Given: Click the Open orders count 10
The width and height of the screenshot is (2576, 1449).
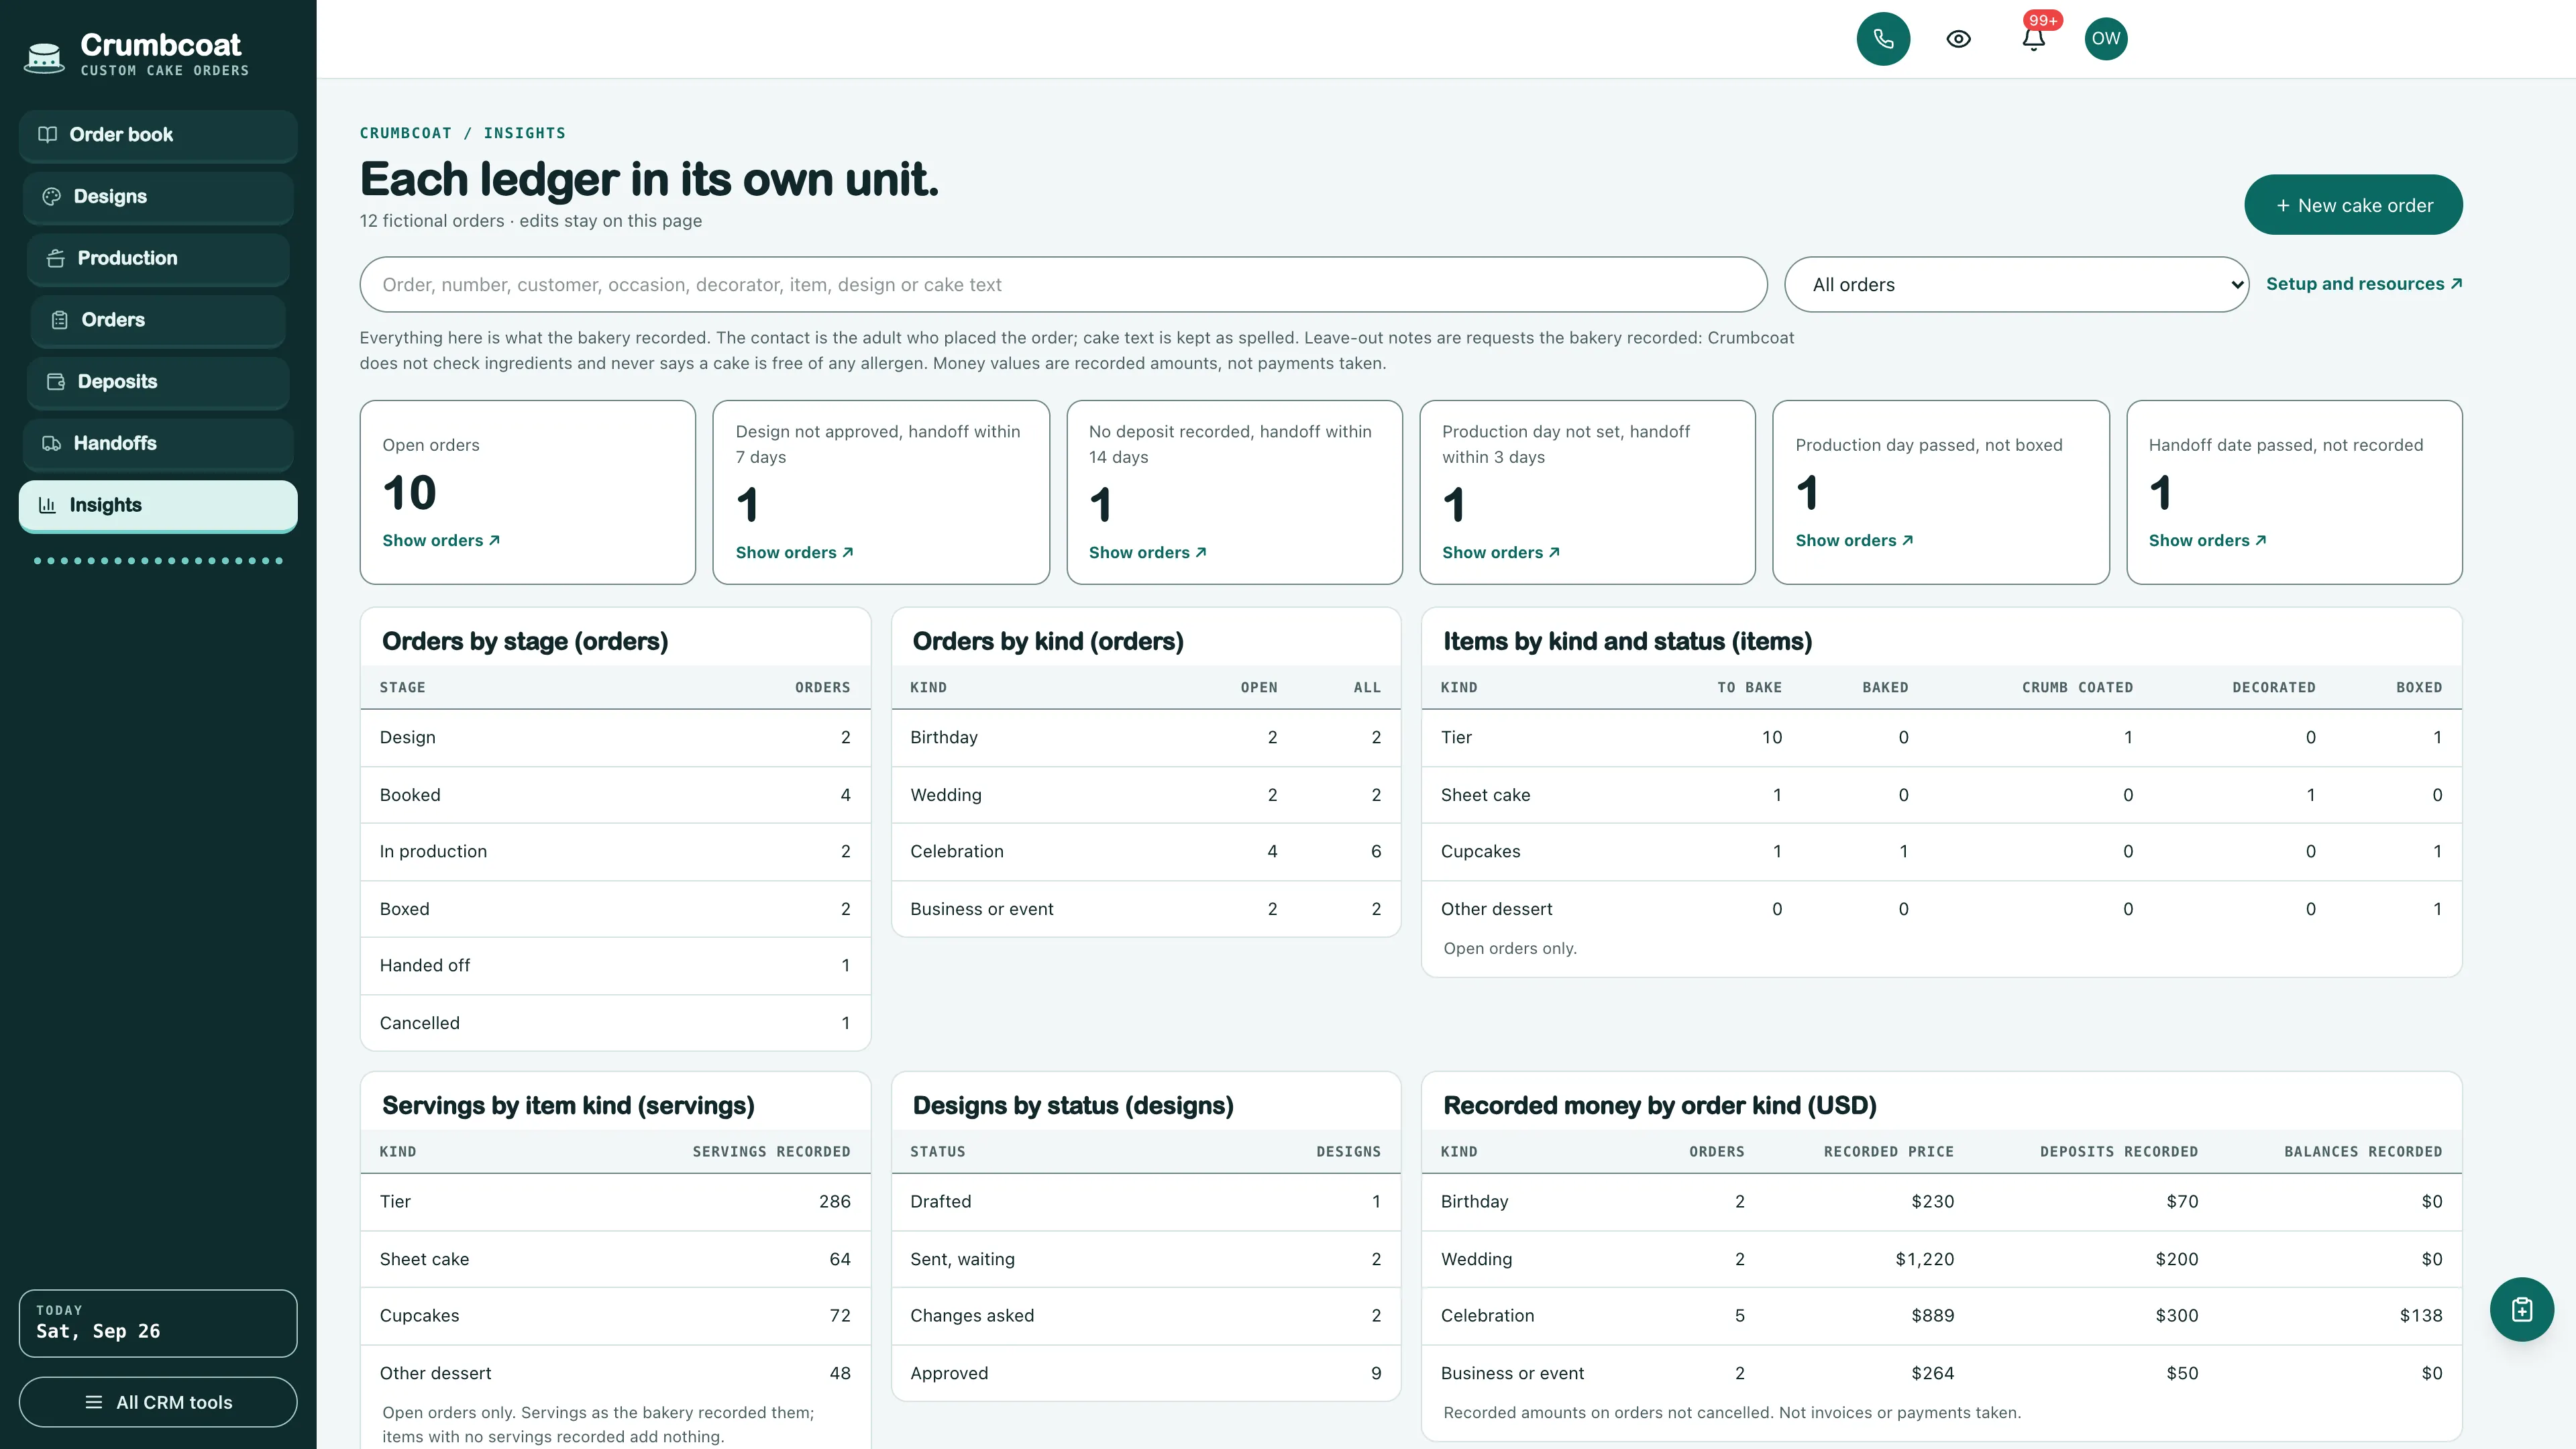Looking at the screenshot, I should (409, 493).
